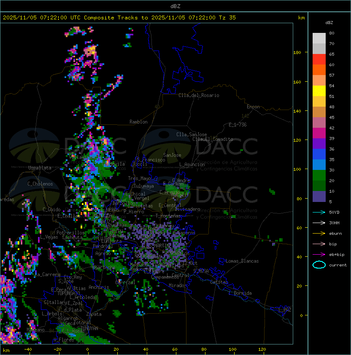This screenshot has width=351, height=355.
Task: Click the magenta eb+bip arrow icon
Action: point(319,255)
